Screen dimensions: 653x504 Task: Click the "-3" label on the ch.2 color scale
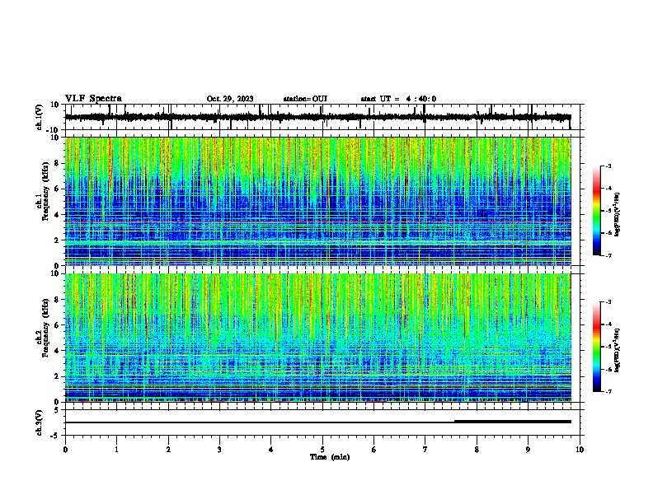tap(608, 302)
